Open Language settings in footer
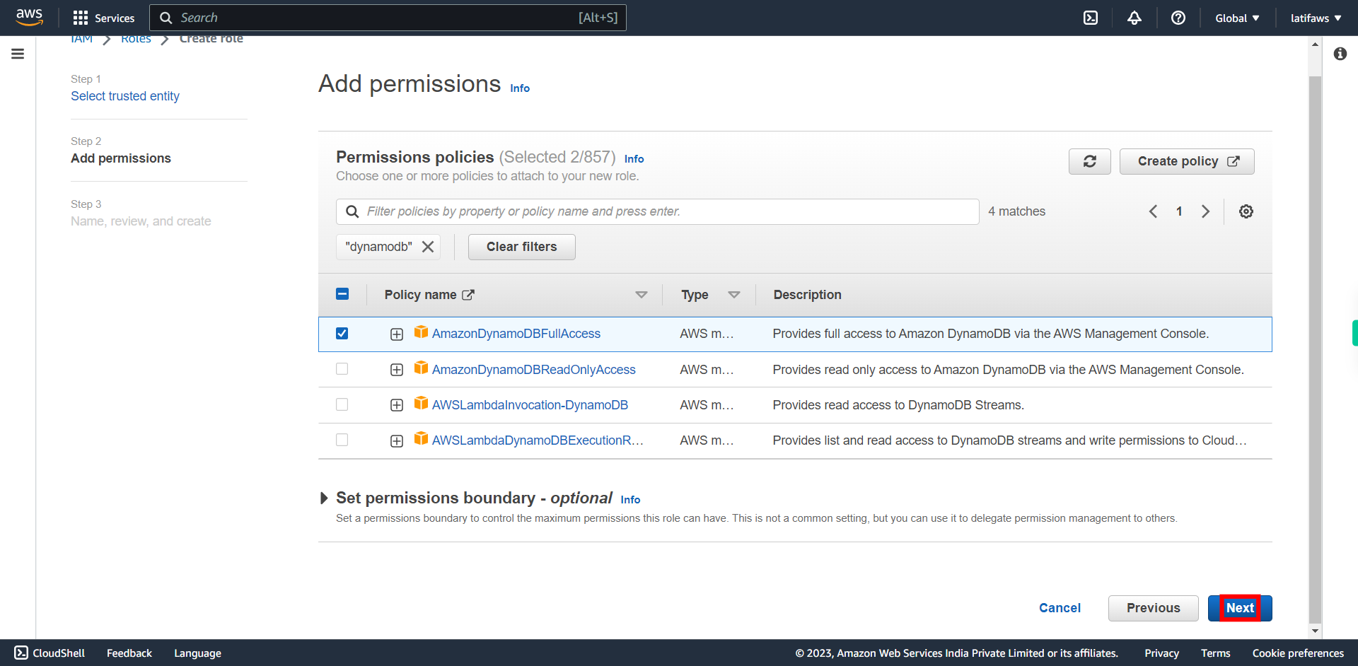Viewport: 1358px width, 666px height. point(197,653)
